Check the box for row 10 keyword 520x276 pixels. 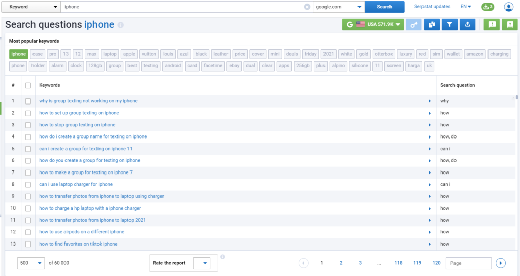pos(28,209)
